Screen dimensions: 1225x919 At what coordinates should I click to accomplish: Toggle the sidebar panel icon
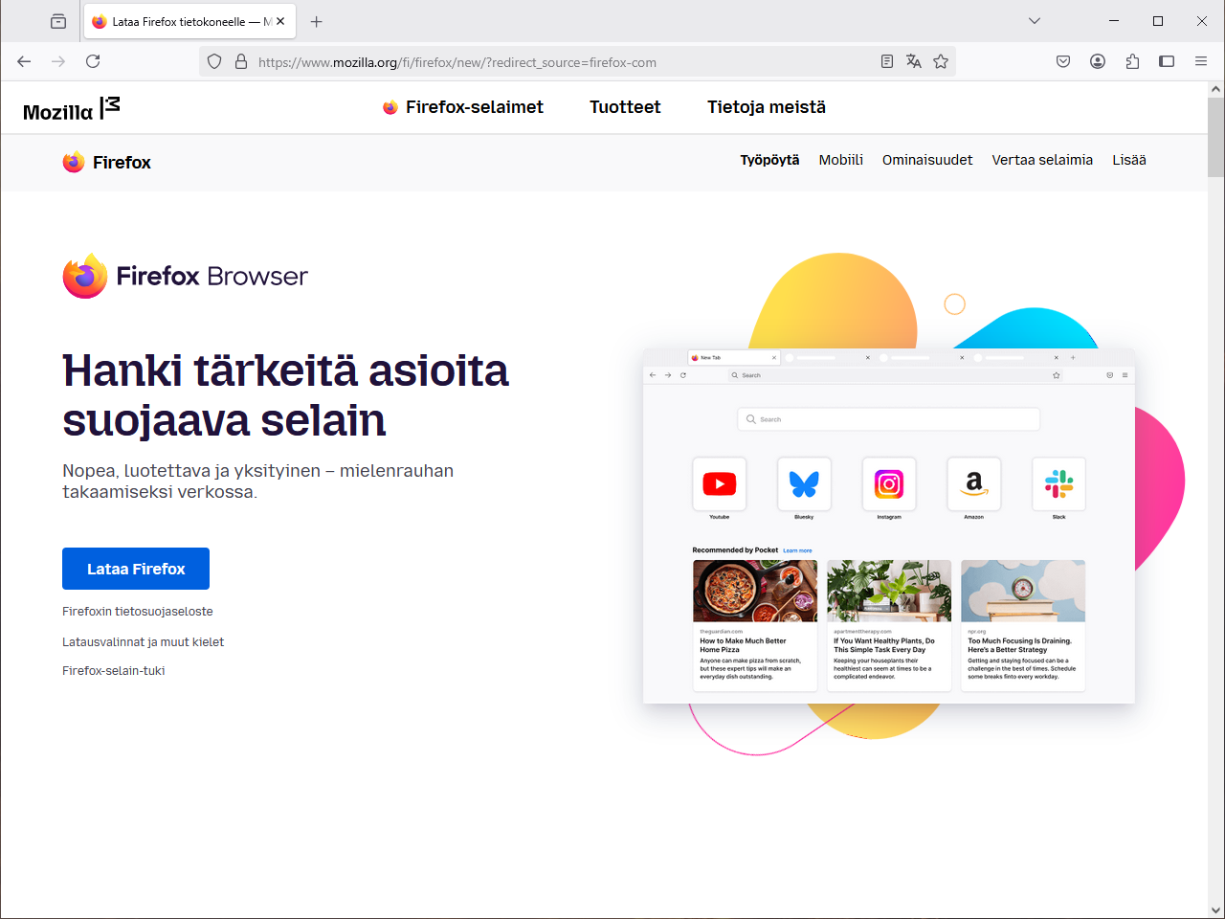(x=1167, y=61)
